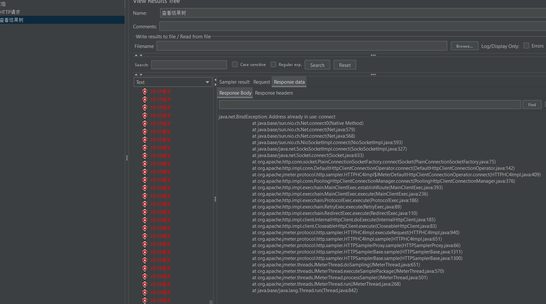546x304 pixels.
Task: Click the 'HTTPHC4Impl.sample' stack line
Action: click(x=347, y=239)
